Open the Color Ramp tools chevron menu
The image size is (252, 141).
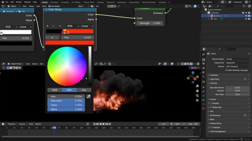click(x=60, y=26)
